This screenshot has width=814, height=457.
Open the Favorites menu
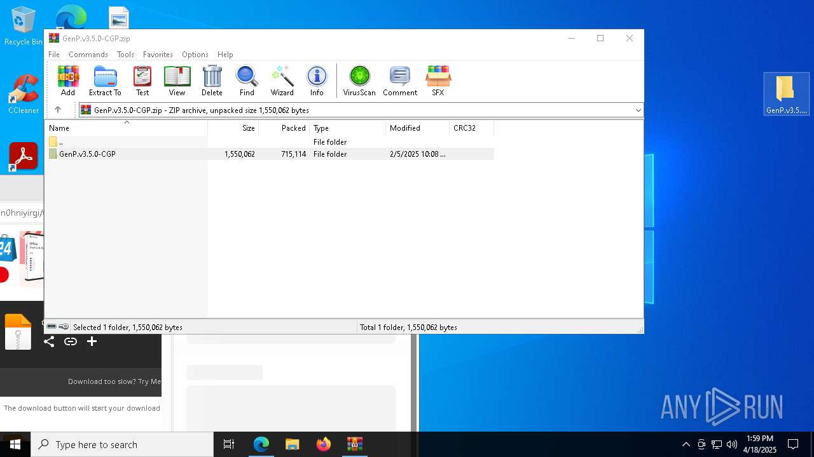click(x=158, y=55)
